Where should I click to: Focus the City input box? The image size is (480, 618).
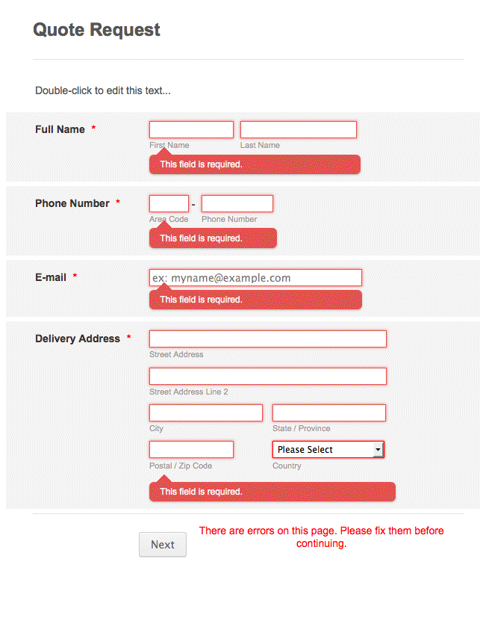pyautogui.click(x=205, y=412)
